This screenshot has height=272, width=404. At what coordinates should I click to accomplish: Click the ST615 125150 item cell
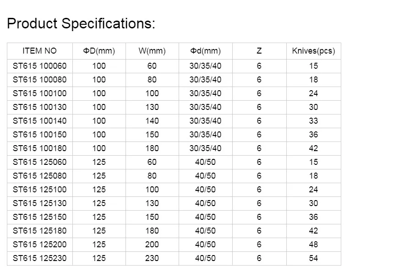tap(40, 217)
